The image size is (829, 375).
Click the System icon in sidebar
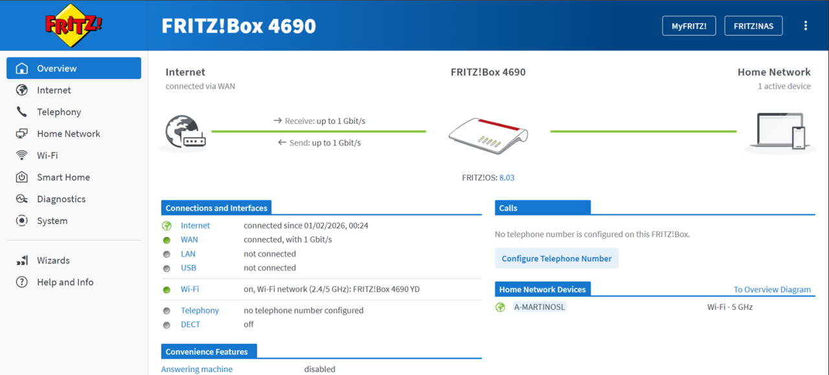coord(22,220)
